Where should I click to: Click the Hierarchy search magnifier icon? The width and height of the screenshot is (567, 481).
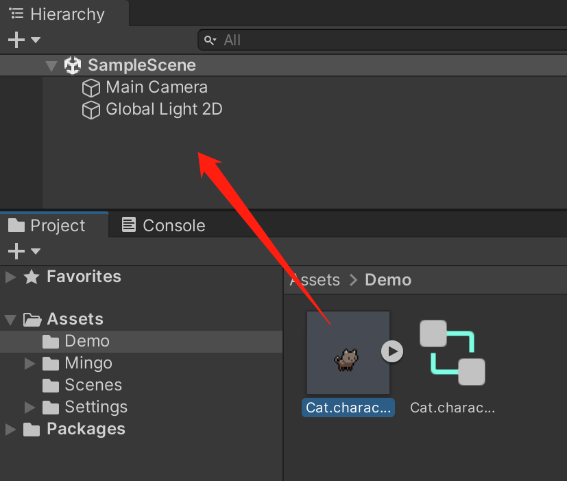tap(210, 40)
